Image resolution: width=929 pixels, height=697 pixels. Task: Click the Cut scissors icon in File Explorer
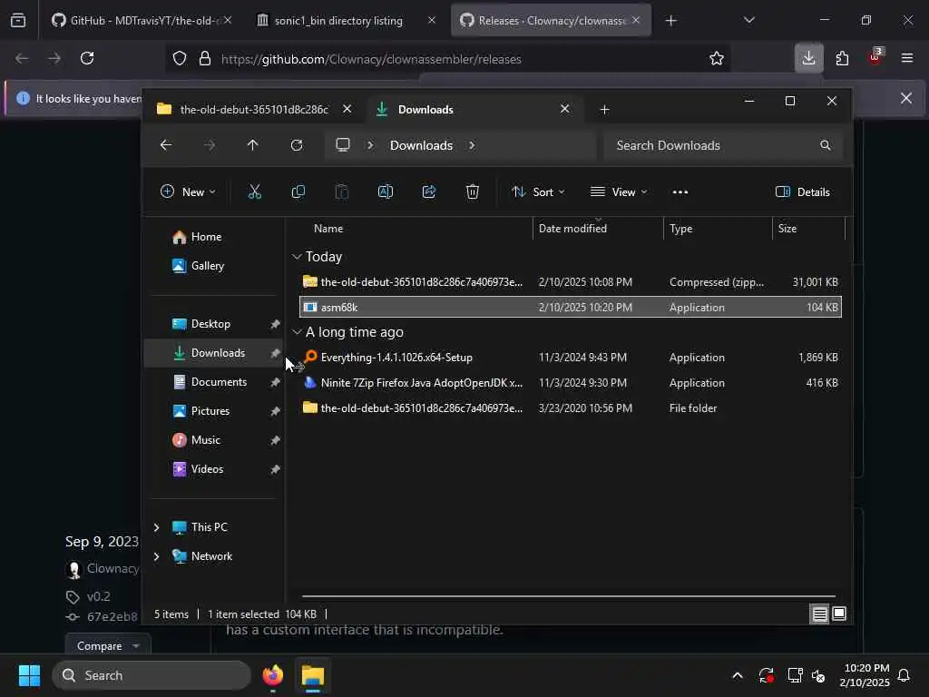[x=254, y=191]
